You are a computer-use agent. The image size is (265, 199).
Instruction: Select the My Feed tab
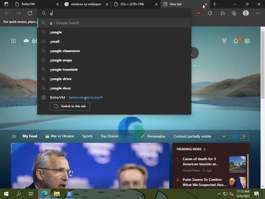point(30,136)
